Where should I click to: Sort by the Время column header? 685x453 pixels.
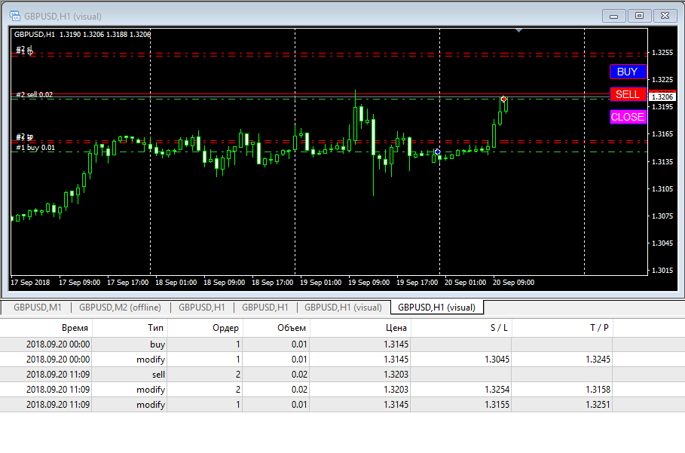pos(74,328)
